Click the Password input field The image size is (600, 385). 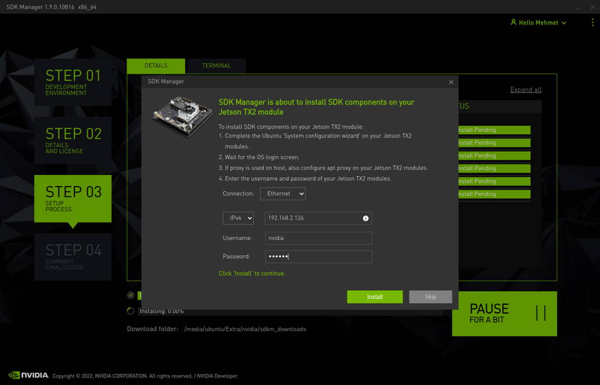pos(318,257)
